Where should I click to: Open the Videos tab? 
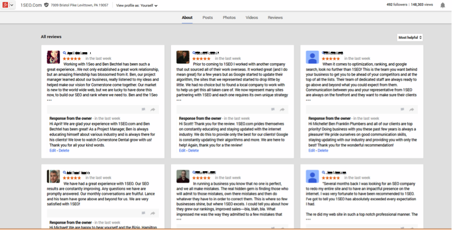tap(252, 17)
